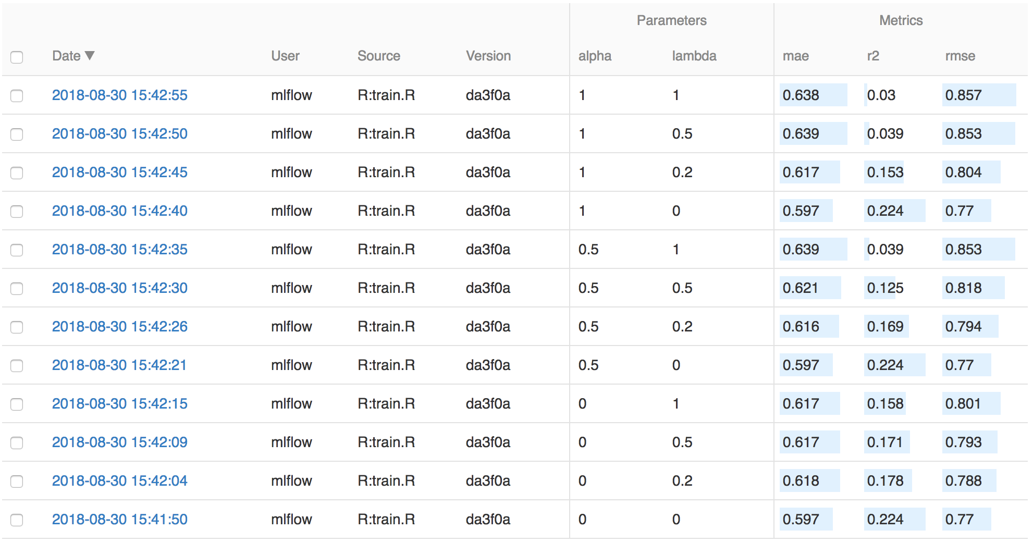Image resolution: width=1033 pixels, height=542 pixels.
Task: Click the alpha parameter header
Action: click(x=595, y=55)
